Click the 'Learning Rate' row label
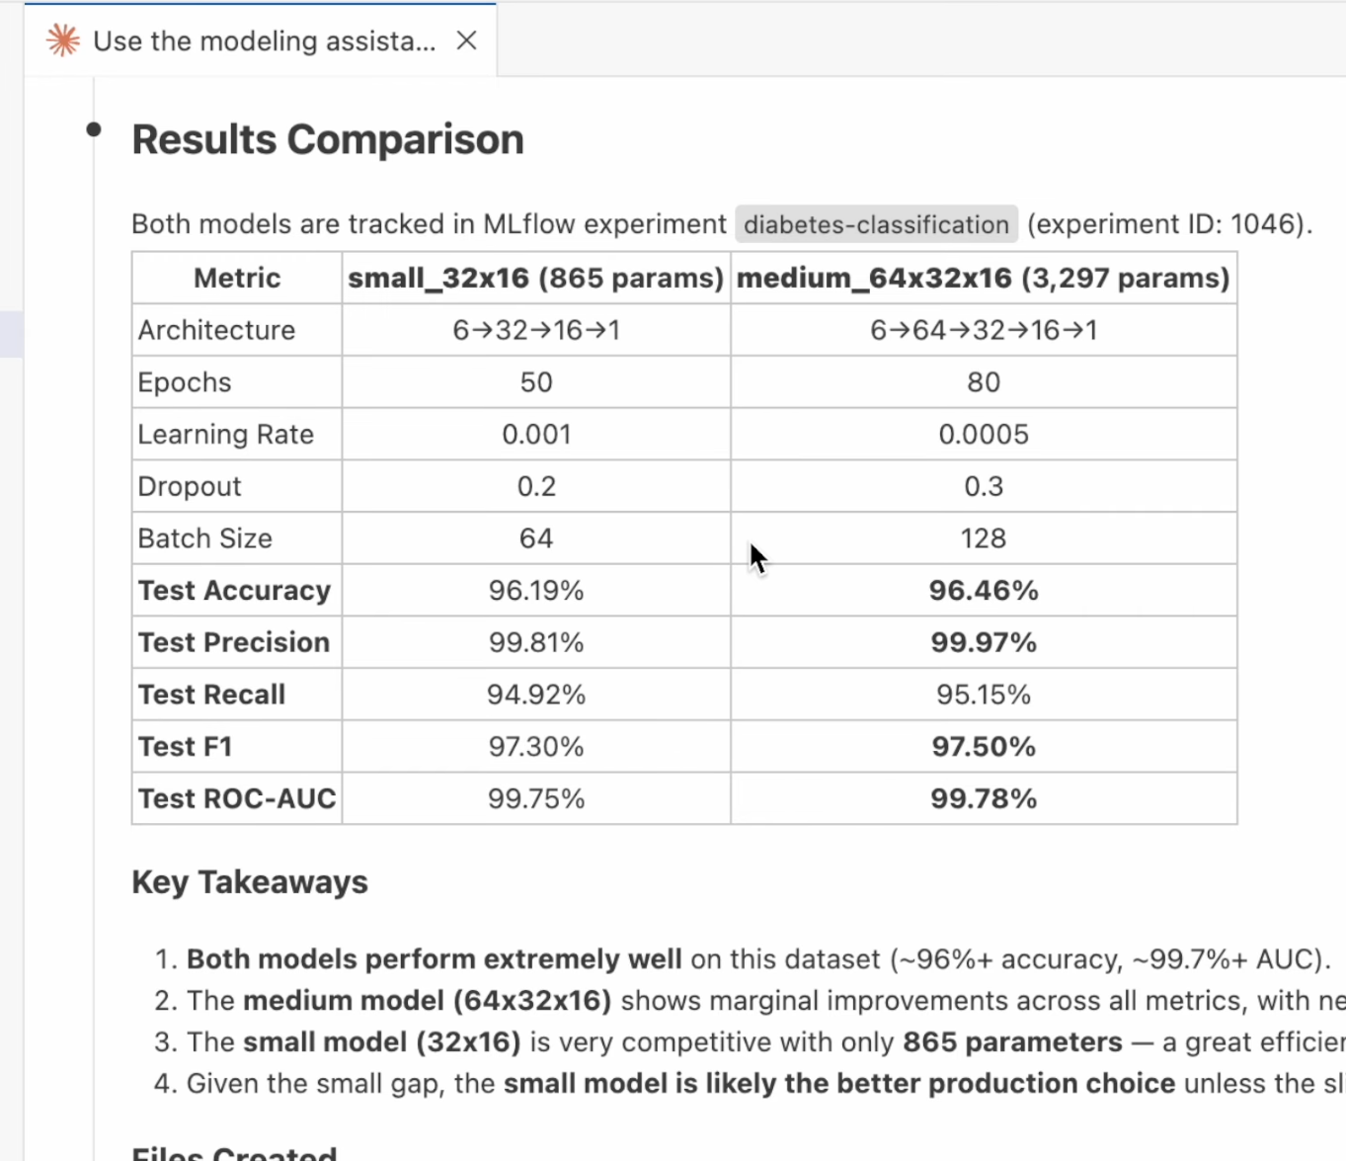Screen dimensions: 1346x1161 tap(225, 435)
